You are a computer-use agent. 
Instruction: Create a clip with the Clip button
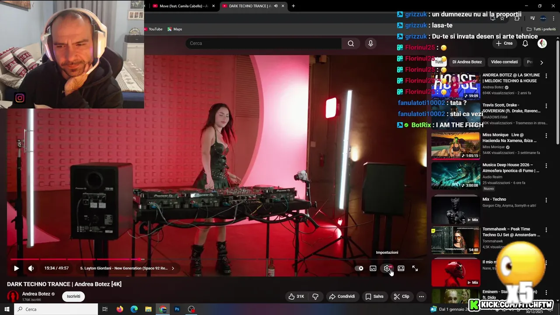point(401,296)
